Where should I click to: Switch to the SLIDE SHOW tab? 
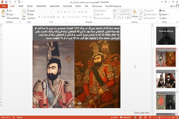pos(67,6)
